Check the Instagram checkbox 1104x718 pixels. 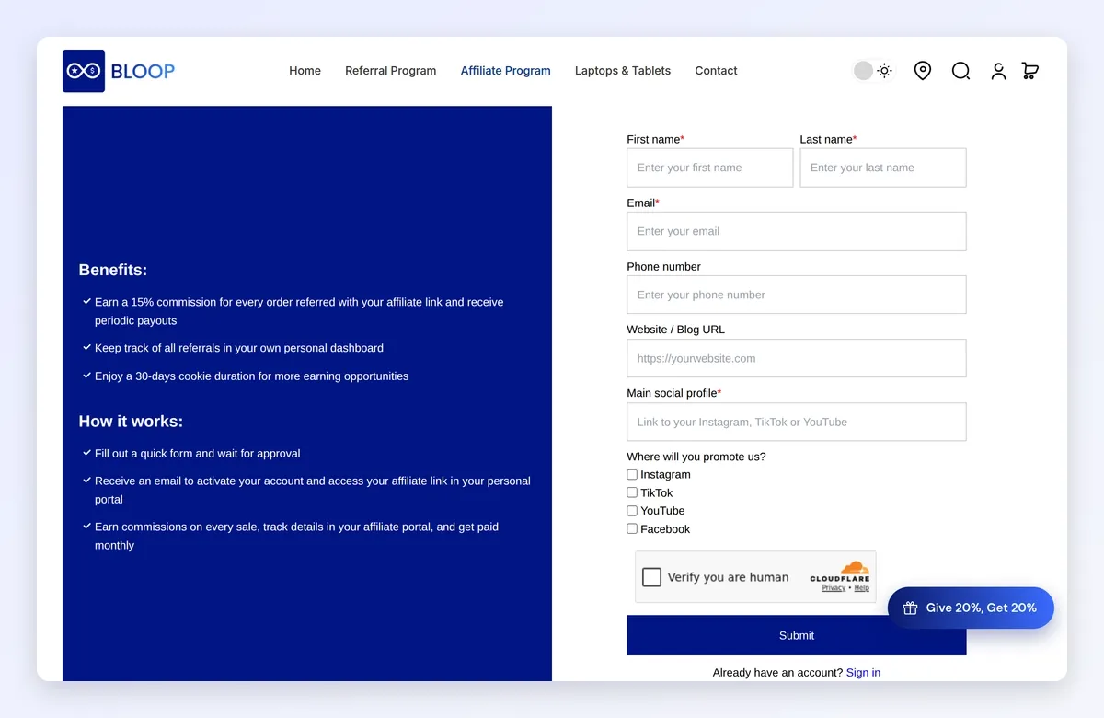tap(632, 475)
